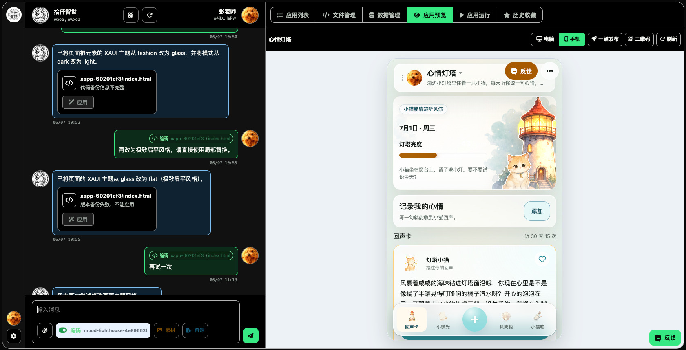
Task: Click the 输入消息 message input field
Action: click(136, 310)
